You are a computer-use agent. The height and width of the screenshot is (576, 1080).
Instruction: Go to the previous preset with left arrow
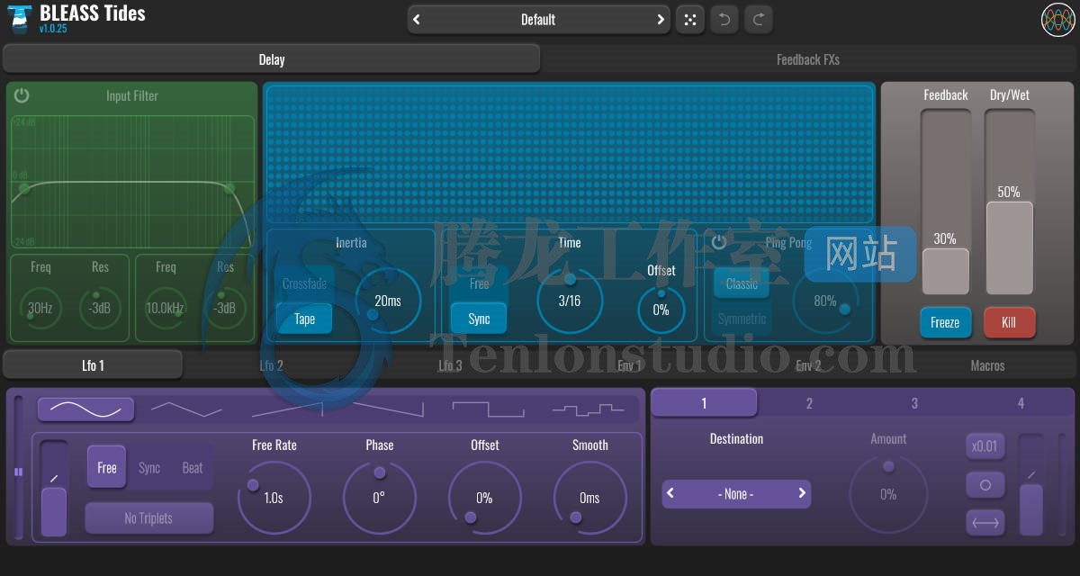coord(417,19)
